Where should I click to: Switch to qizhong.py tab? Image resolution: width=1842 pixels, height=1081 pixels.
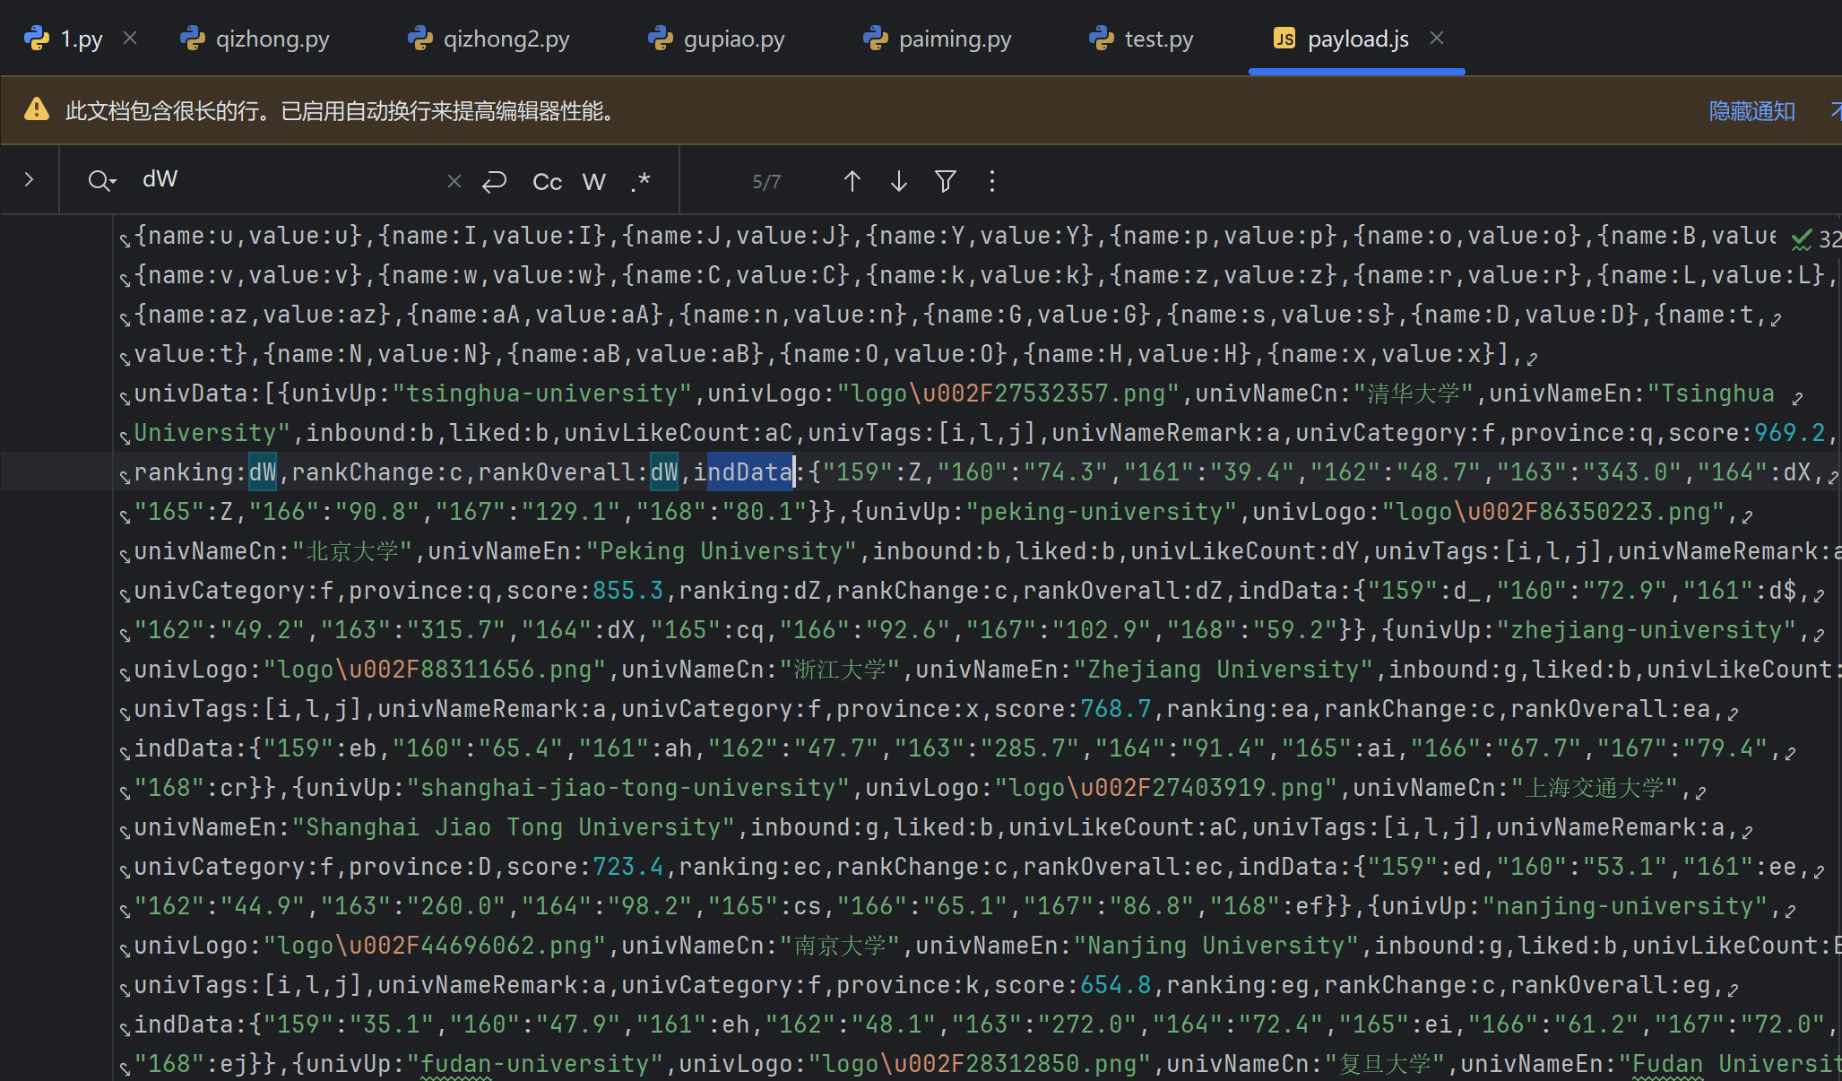click(255, 39)
